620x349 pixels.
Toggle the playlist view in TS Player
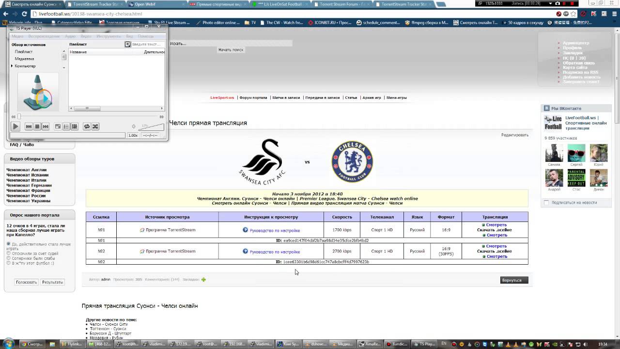66,127
